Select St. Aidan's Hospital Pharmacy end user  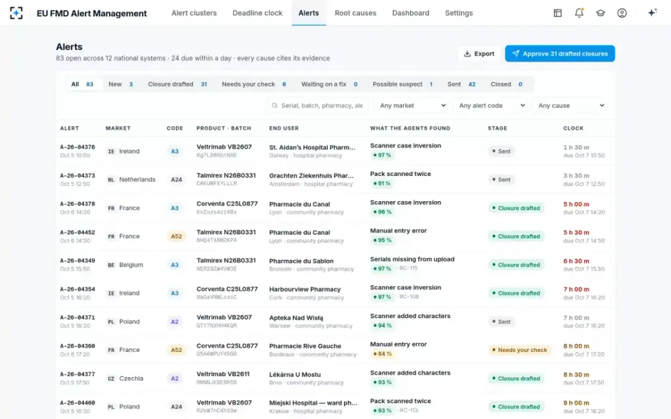click(313, 147)
